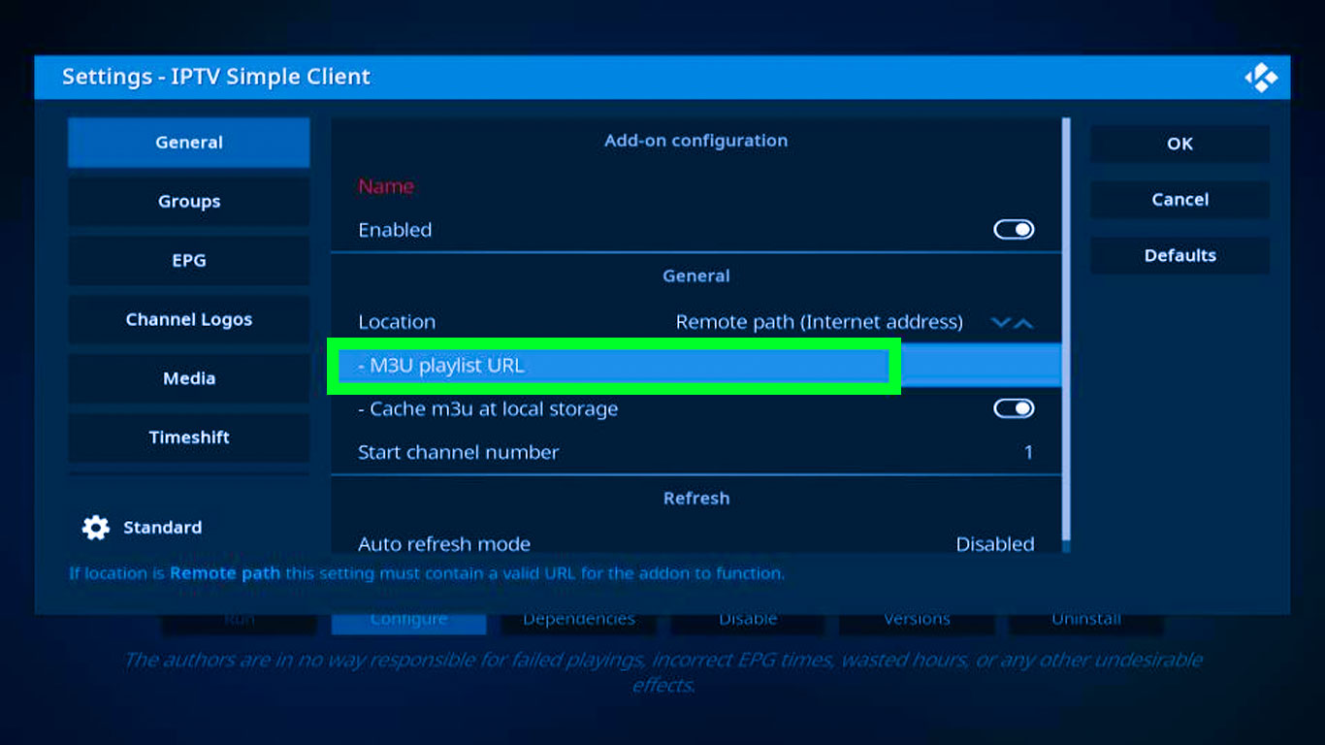The image size is (1325, 745).
Task: Click the Kodi logo in the title bar
Action: 1262,77
